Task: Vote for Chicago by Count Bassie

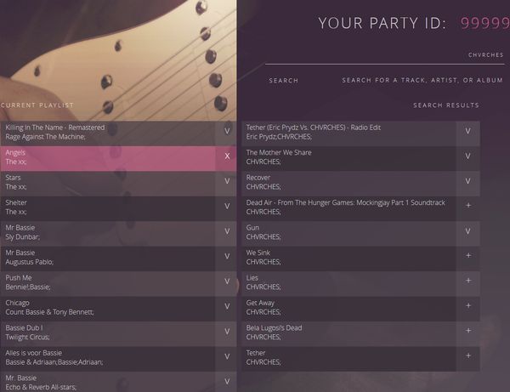Action: point(226,306)
